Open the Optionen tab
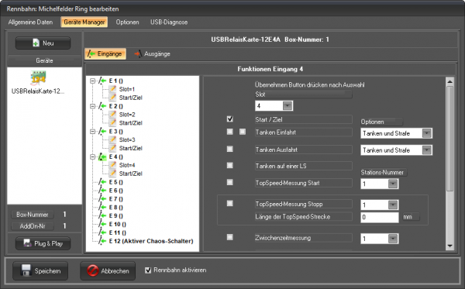465x289 pixels. 128,22
